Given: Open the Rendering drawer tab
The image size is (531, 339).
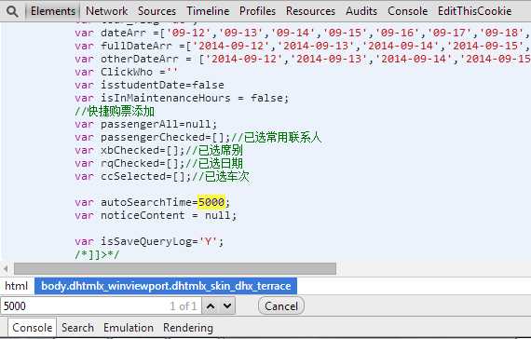Looking at the screenshot, I should coord(188,328).
